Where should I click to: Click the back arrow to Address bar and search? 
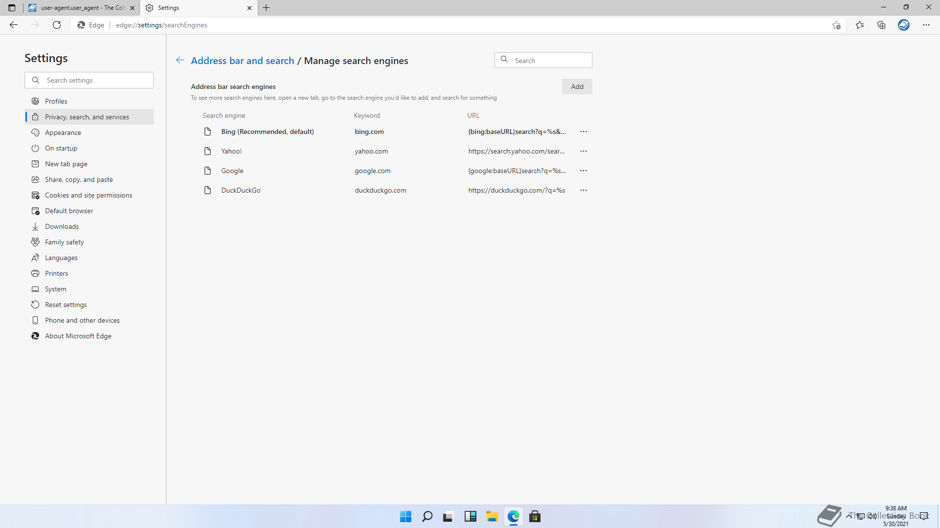pyautogui.click(x=180, y=60)
